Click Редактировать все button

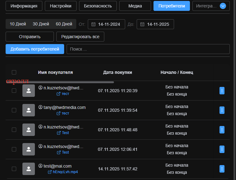tap(80, 37)
